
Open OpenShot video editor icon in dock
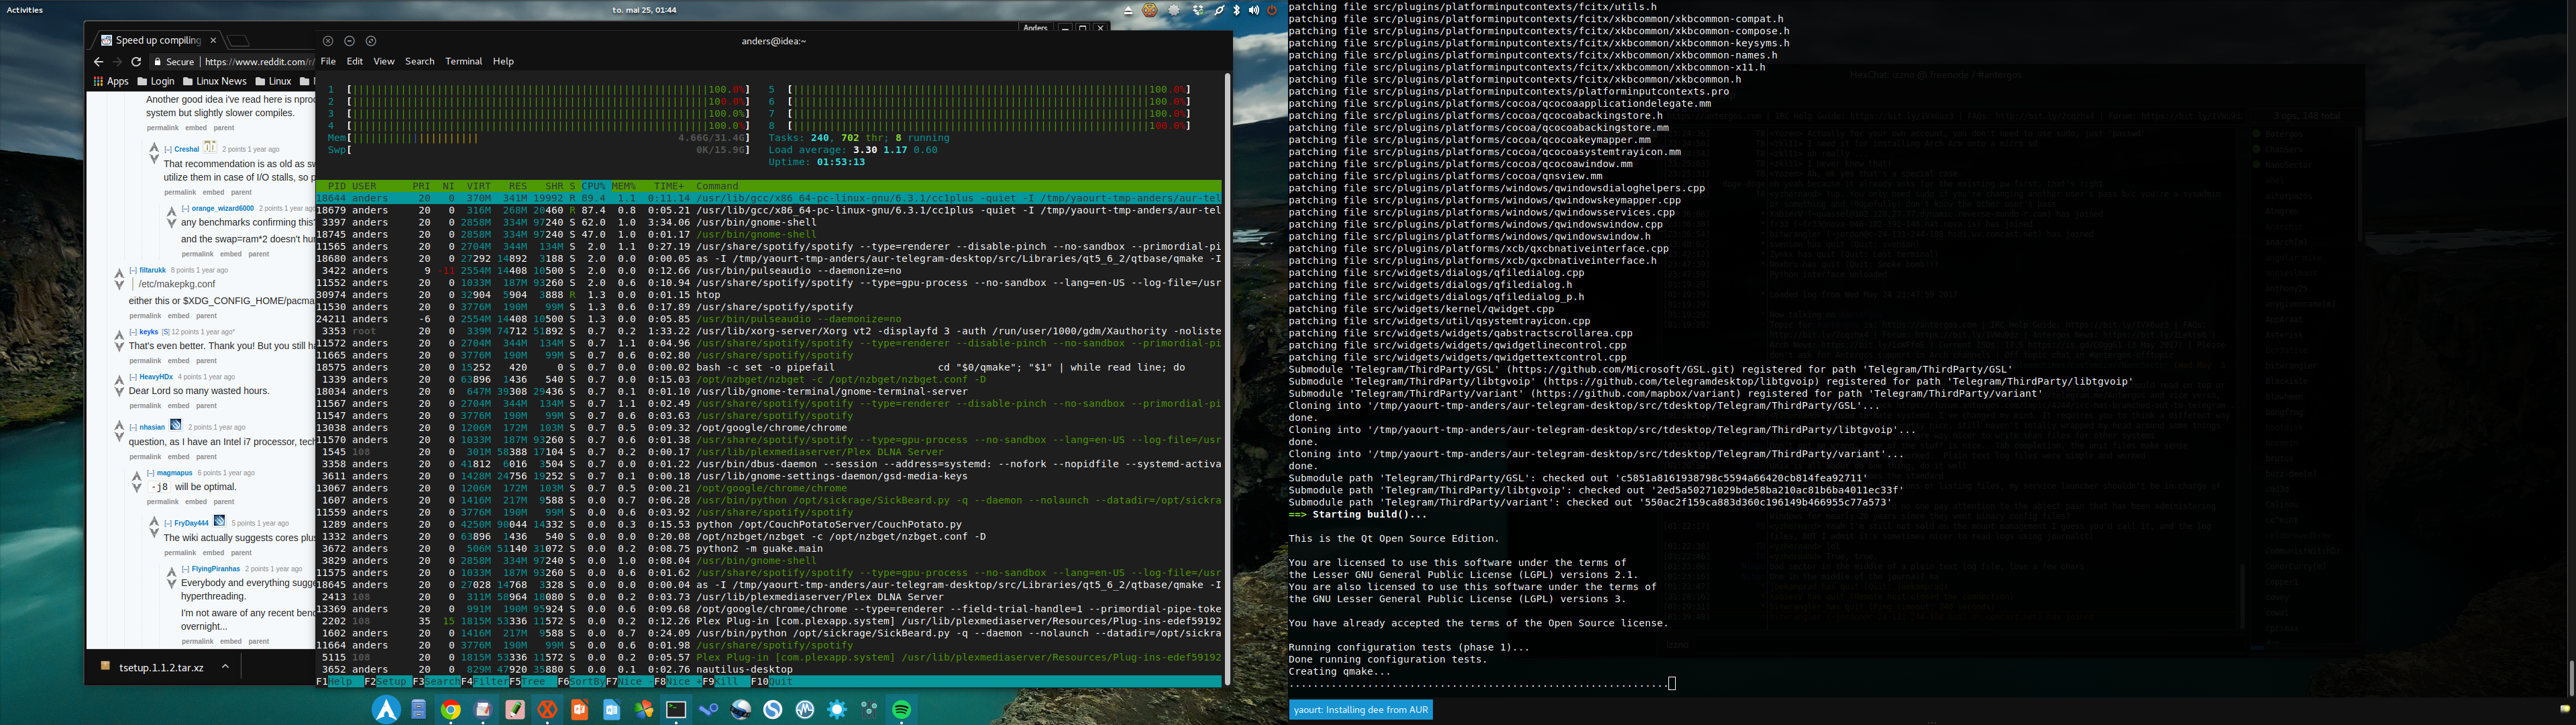[741, 709]
